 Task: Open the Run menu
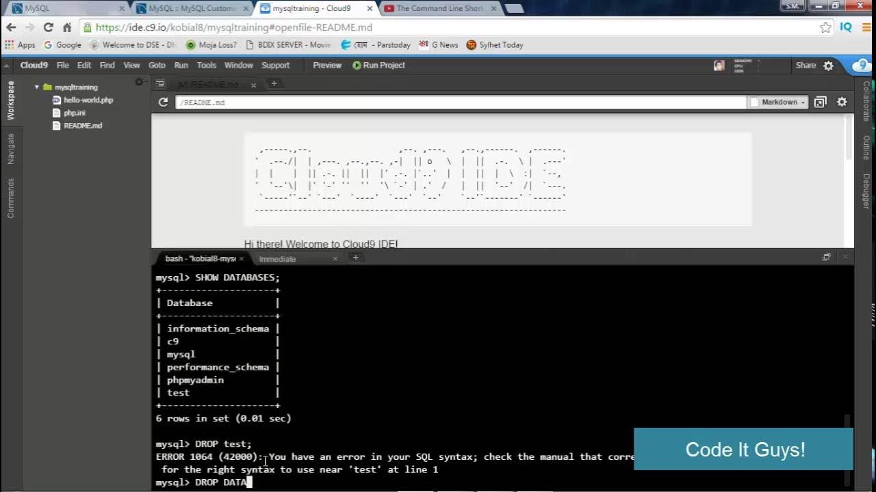(x=181, y=65)
